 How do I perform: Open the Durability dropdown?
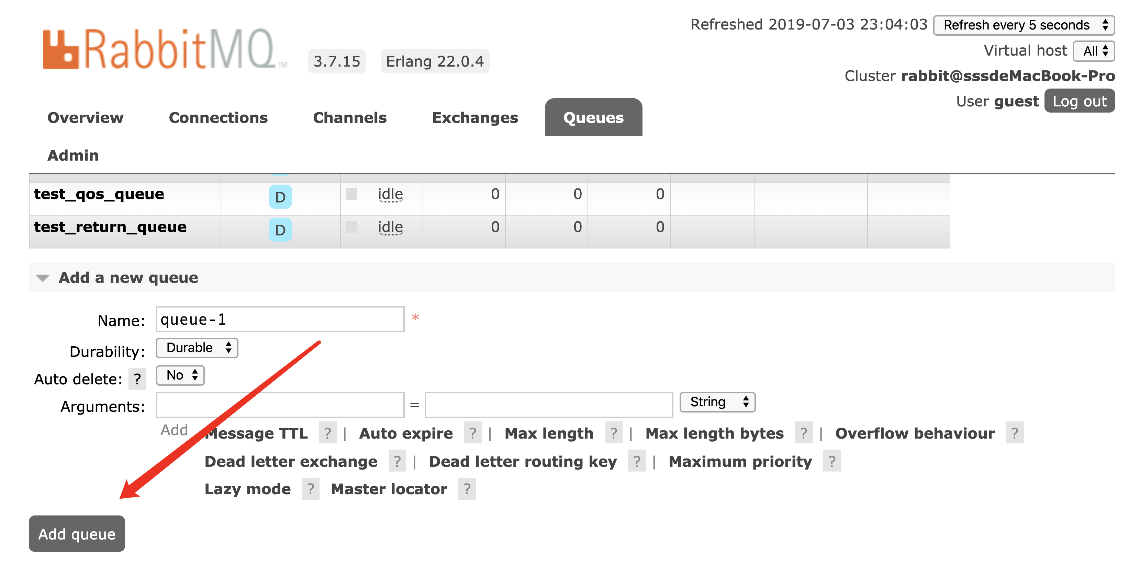[197, 348]
